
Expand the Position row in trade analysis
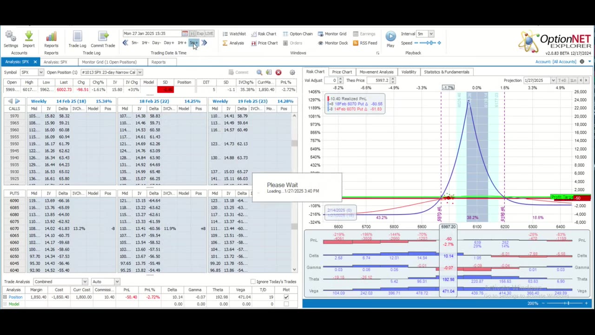[5, 297]
